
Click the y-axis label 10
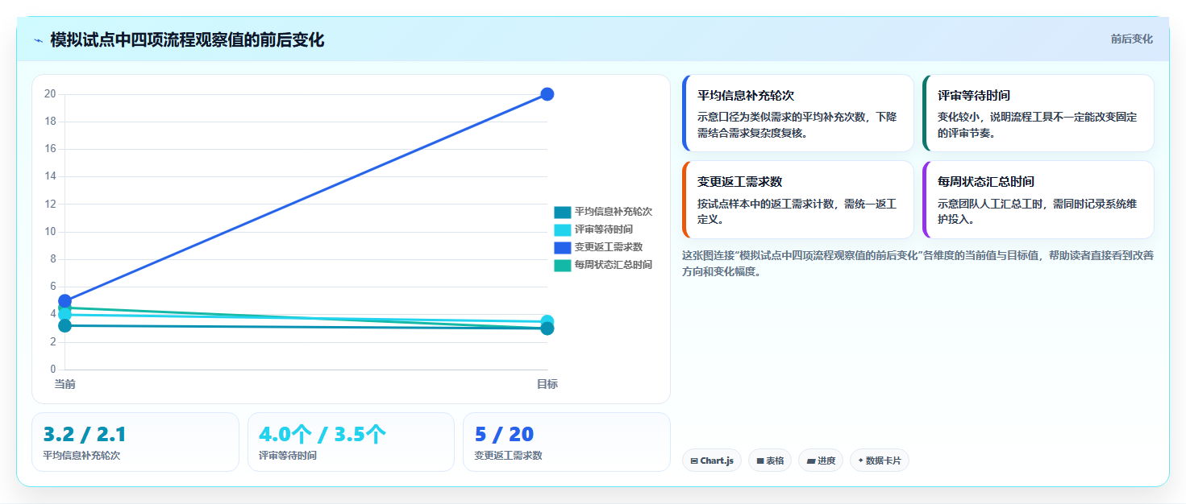(x=50, y=232)
